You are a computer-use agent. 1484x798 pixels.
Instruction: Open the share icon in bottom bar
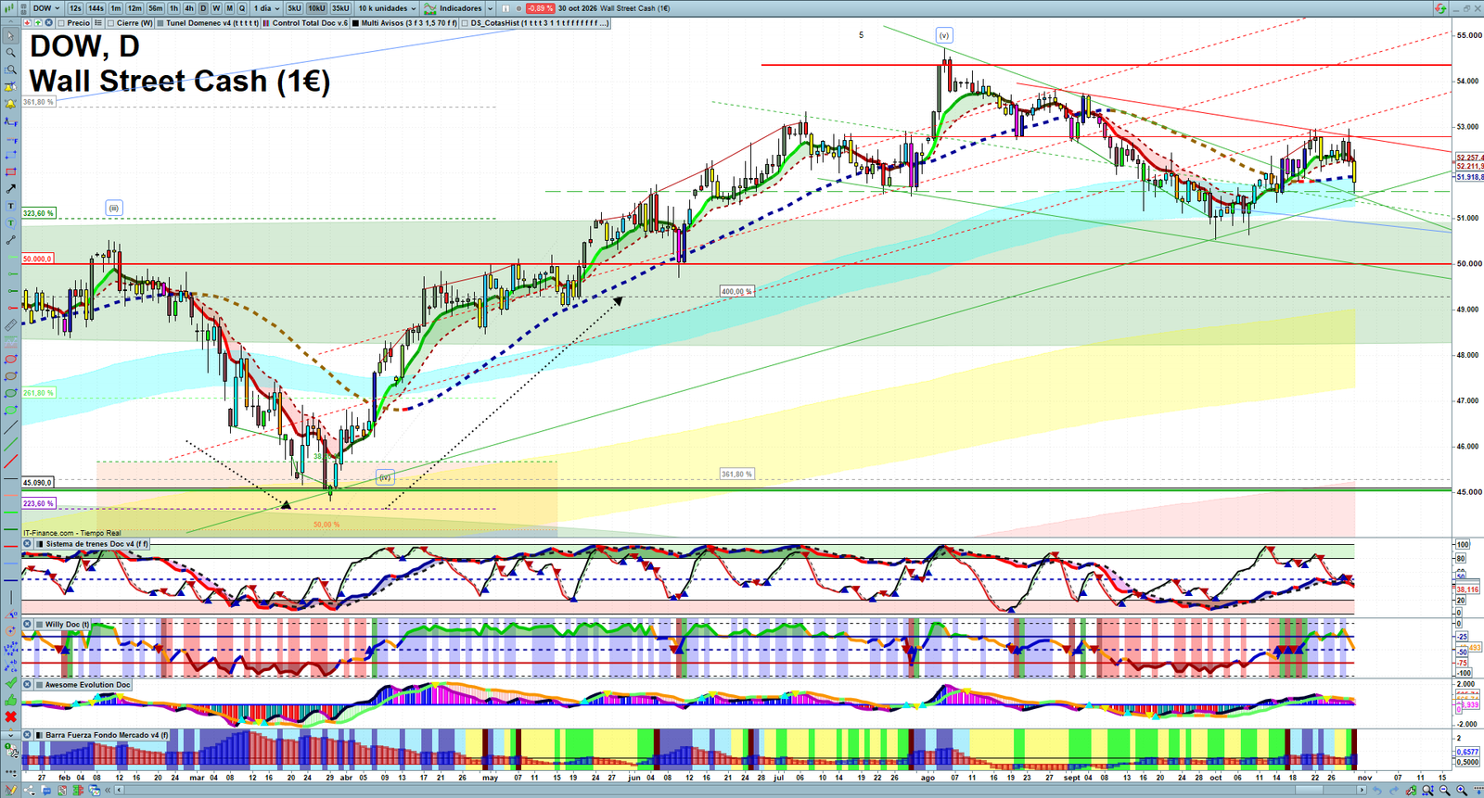(x=29, y=791)
